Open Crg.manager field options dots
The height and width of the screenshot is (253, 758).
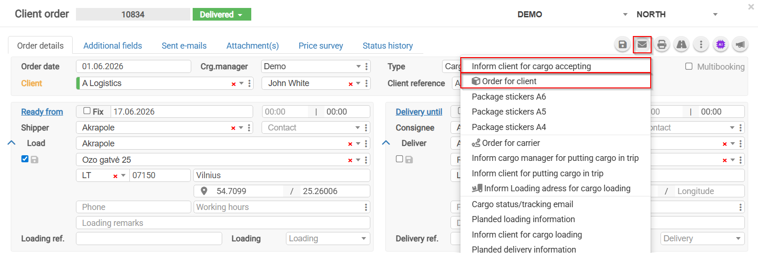(367, 66)
